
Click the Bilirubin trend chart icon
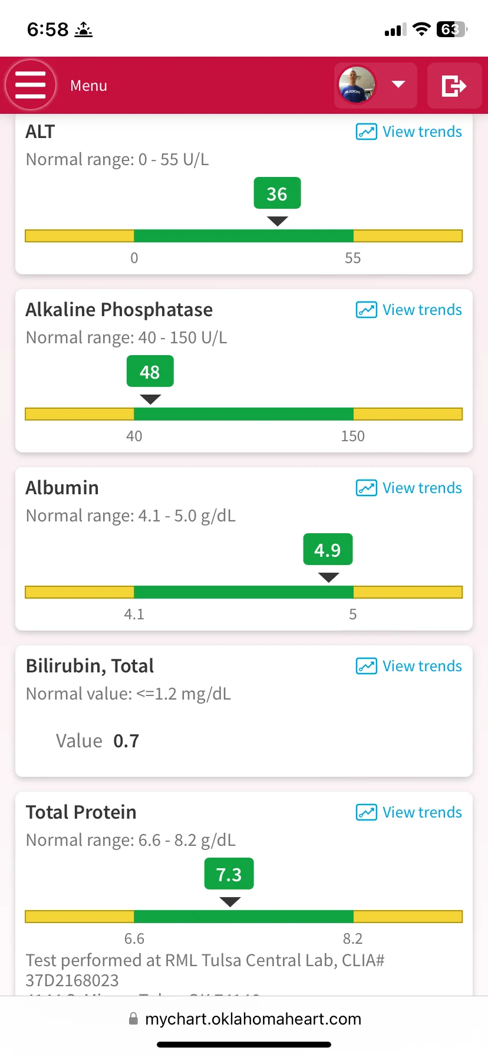(367, 666)
